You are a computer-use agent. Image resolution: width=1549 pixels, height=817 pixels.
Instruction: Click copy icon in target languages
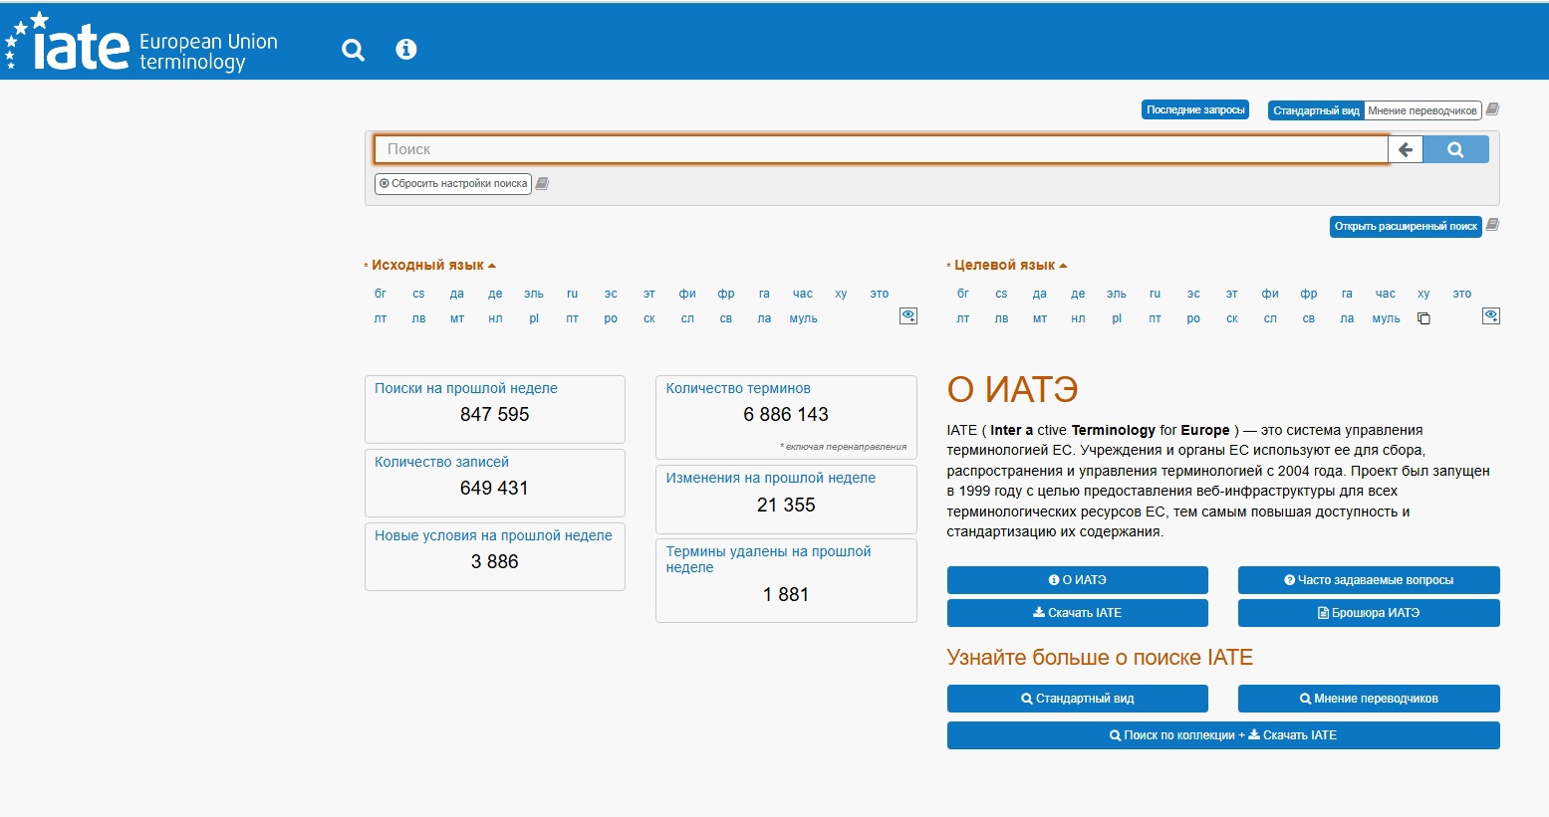point(1423,318)
